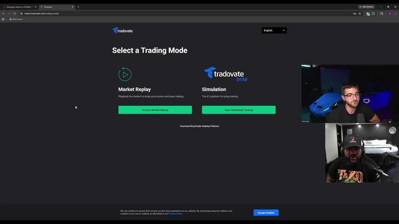Click the Simulation heading
Image resolution: width=399 pixels, height=224 pixels.
214,89
